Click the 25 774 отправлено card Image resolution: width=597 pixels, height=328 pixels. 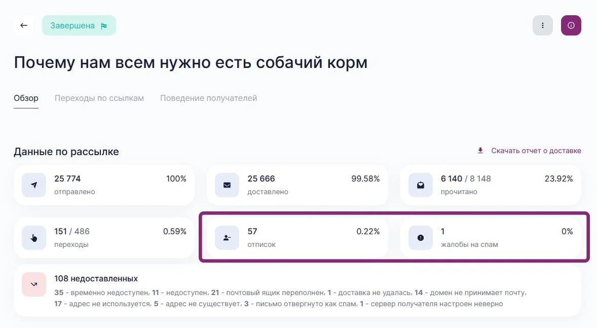(104, 185)
